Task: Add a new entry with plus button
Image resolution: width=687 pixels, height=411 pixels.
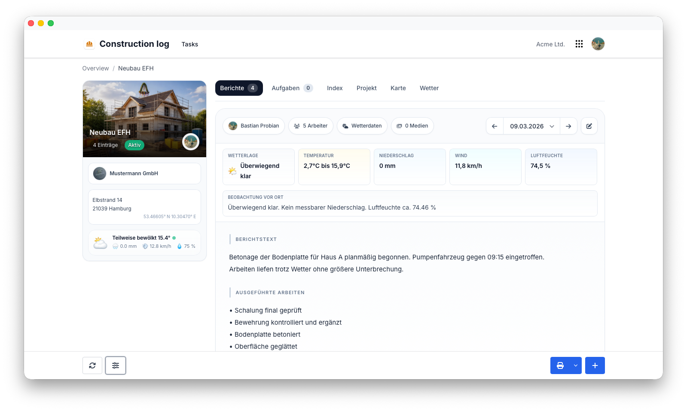Action: (595, 365)
